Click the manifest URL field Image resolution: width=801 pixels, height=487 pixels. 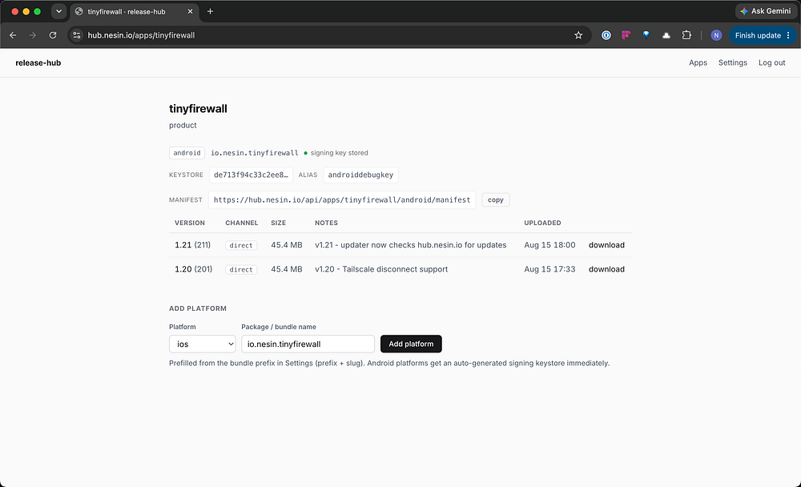pyautogui.click(x=342, y=199)
